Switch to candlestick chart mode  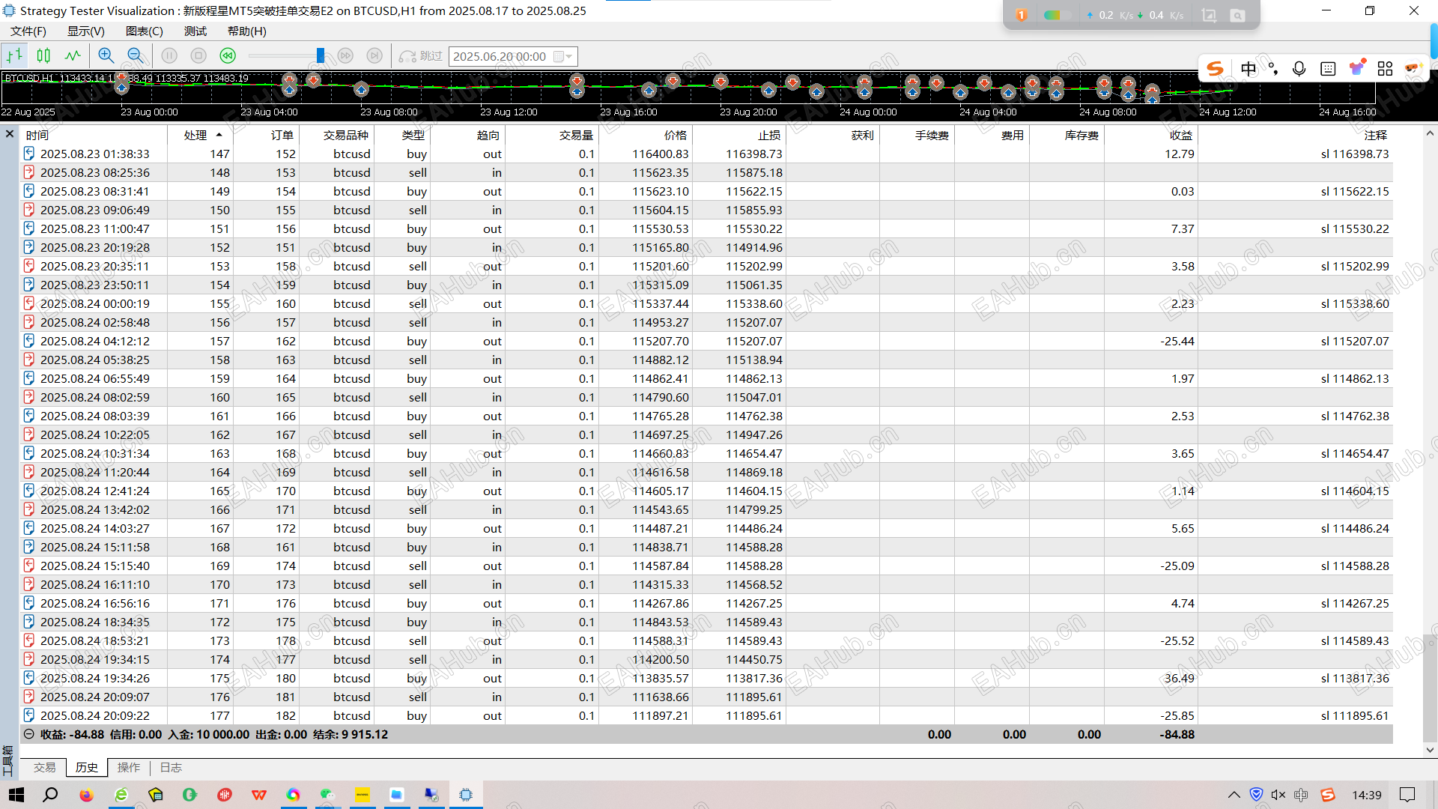(43, 55)
